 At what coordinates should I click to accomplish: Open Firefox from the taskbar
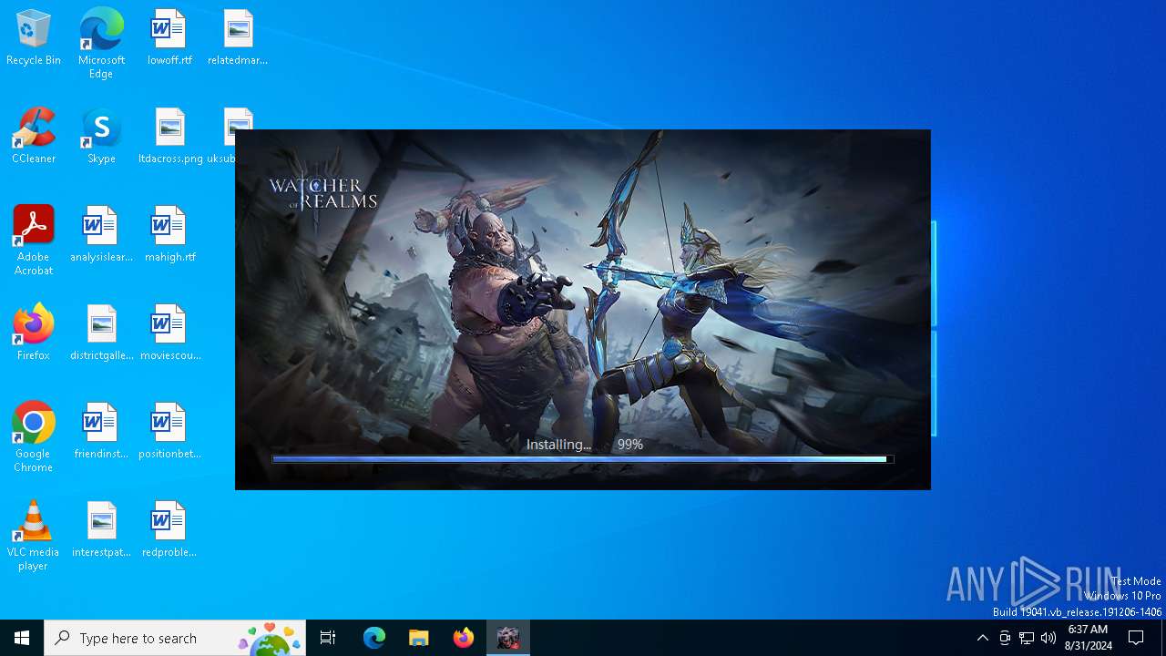464,638
